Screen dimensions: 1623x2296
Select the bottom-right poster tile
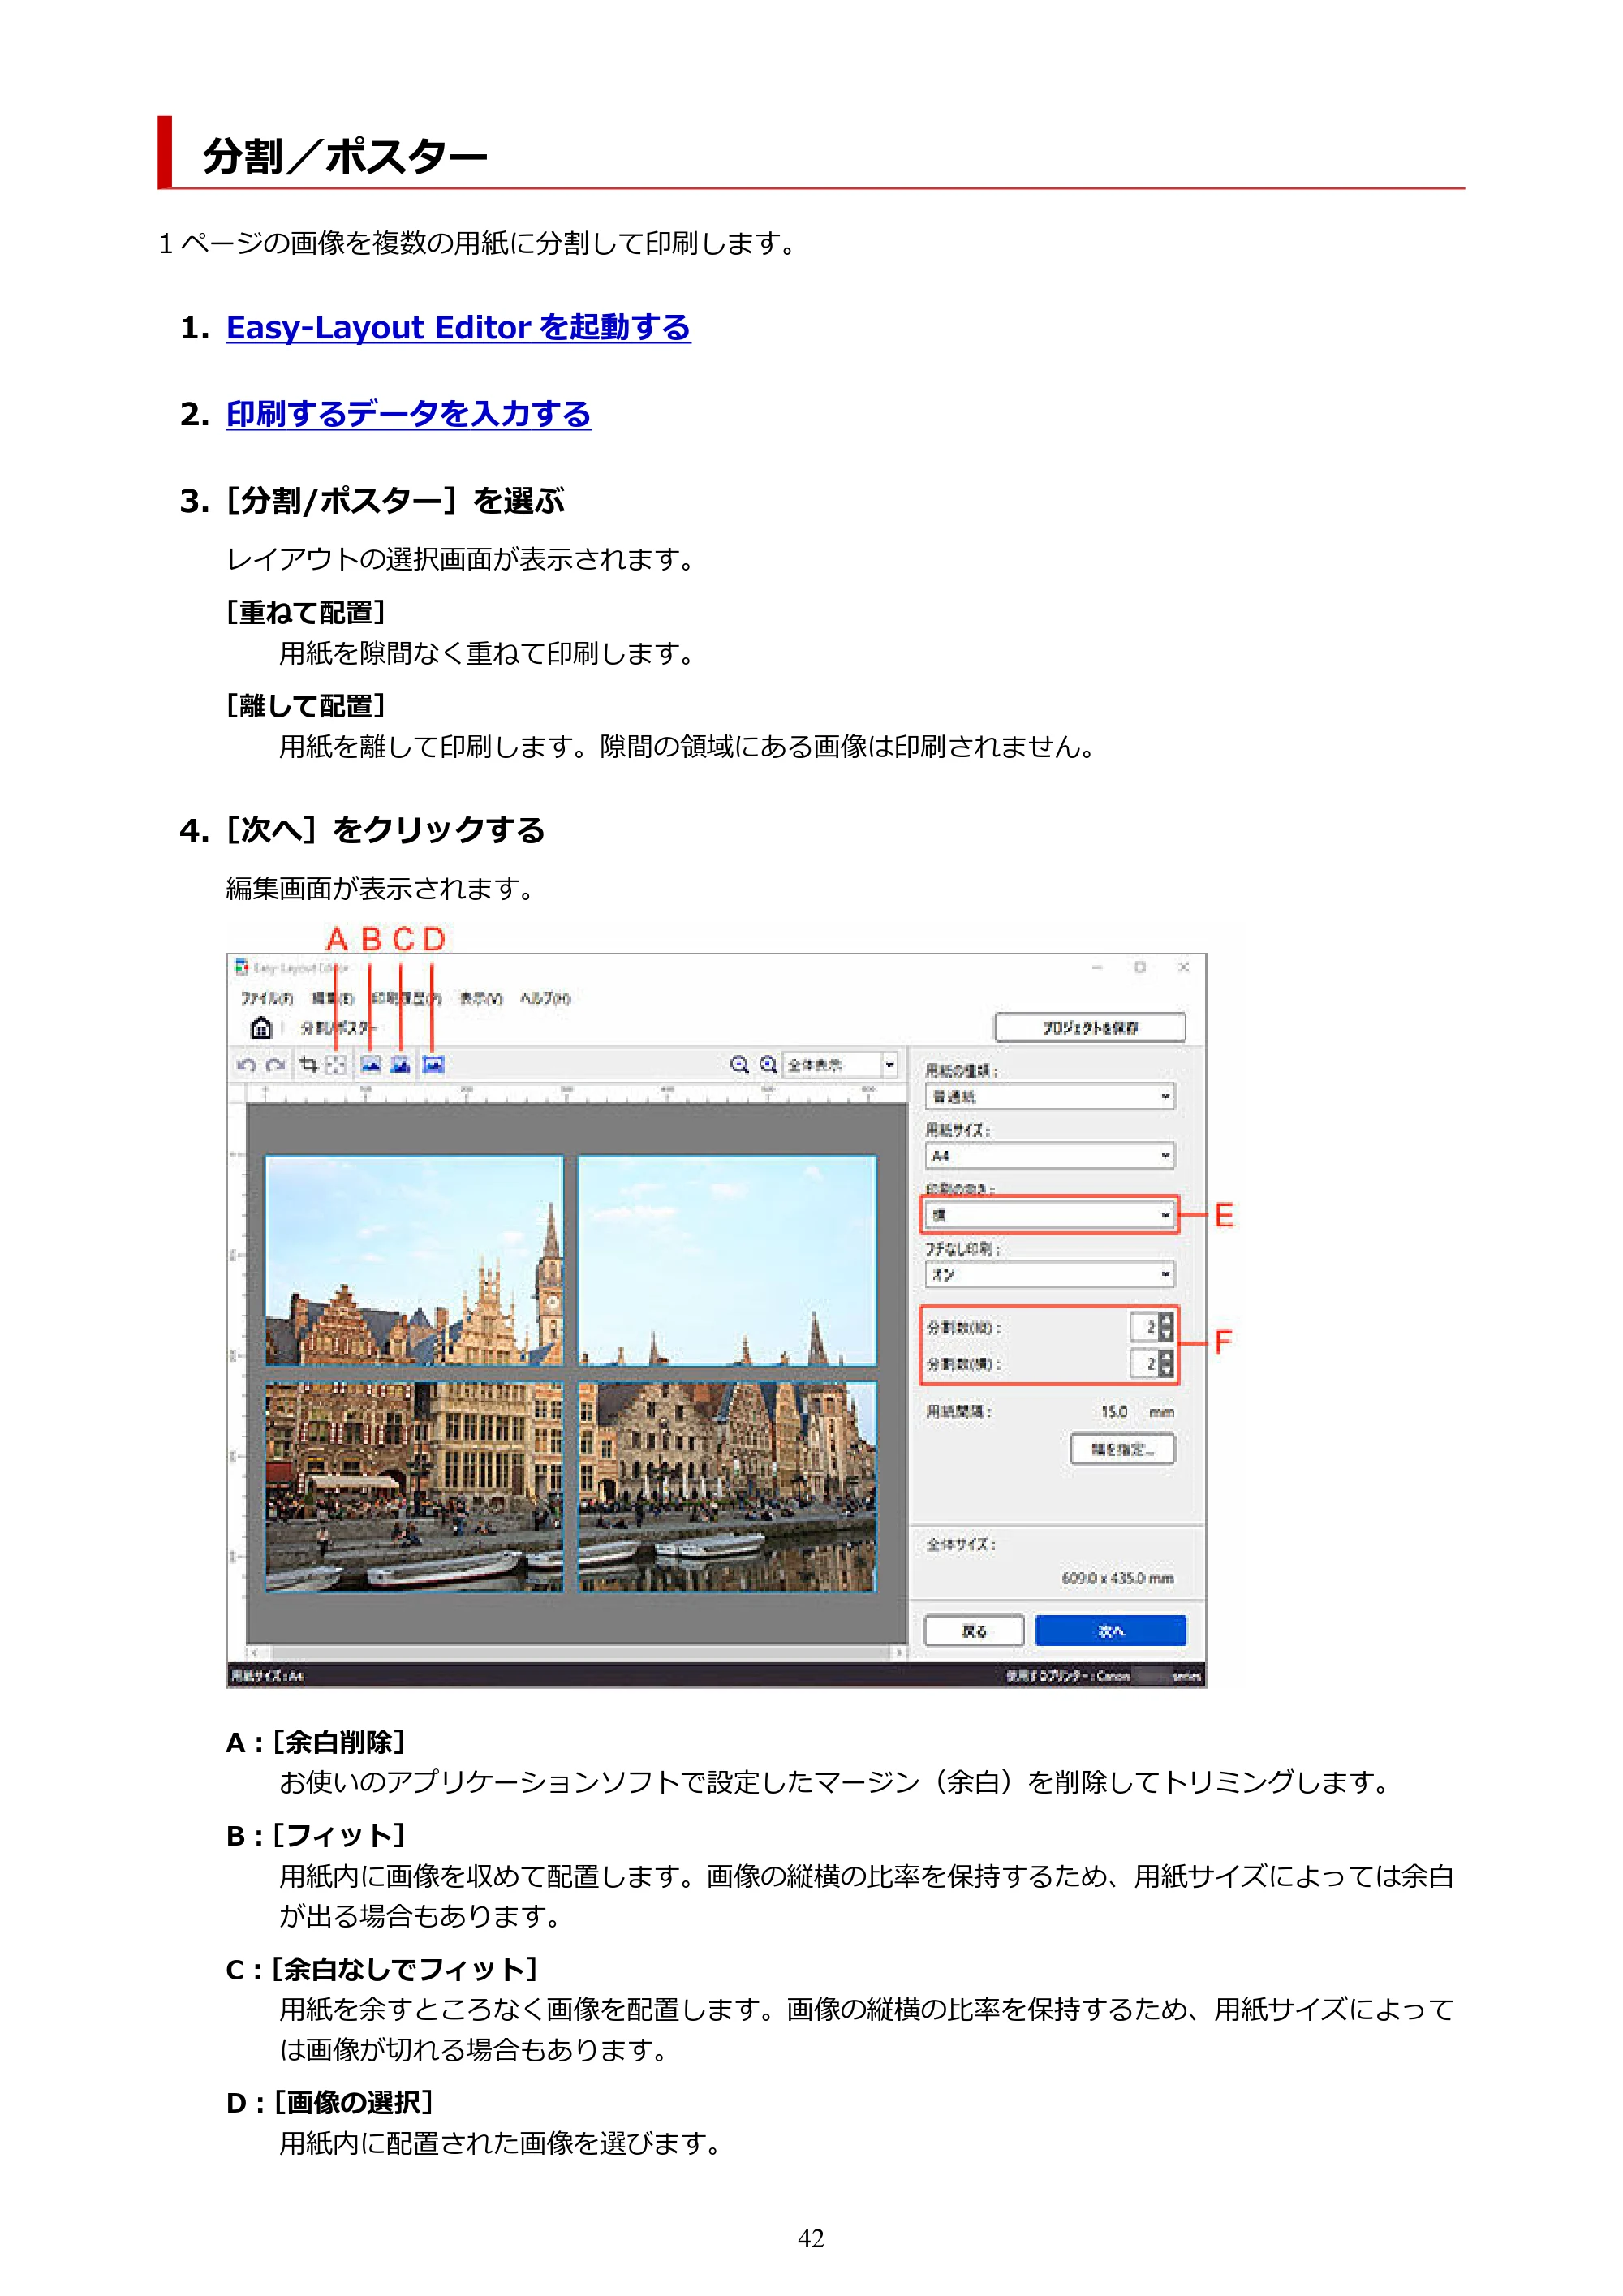[727, 1487]
